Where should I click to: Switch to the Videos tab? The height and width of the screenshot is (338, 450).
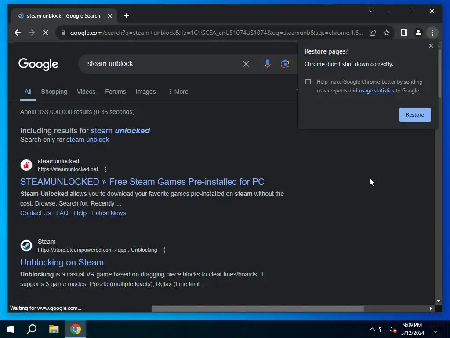pyautogui.click(x=86, y=92)
